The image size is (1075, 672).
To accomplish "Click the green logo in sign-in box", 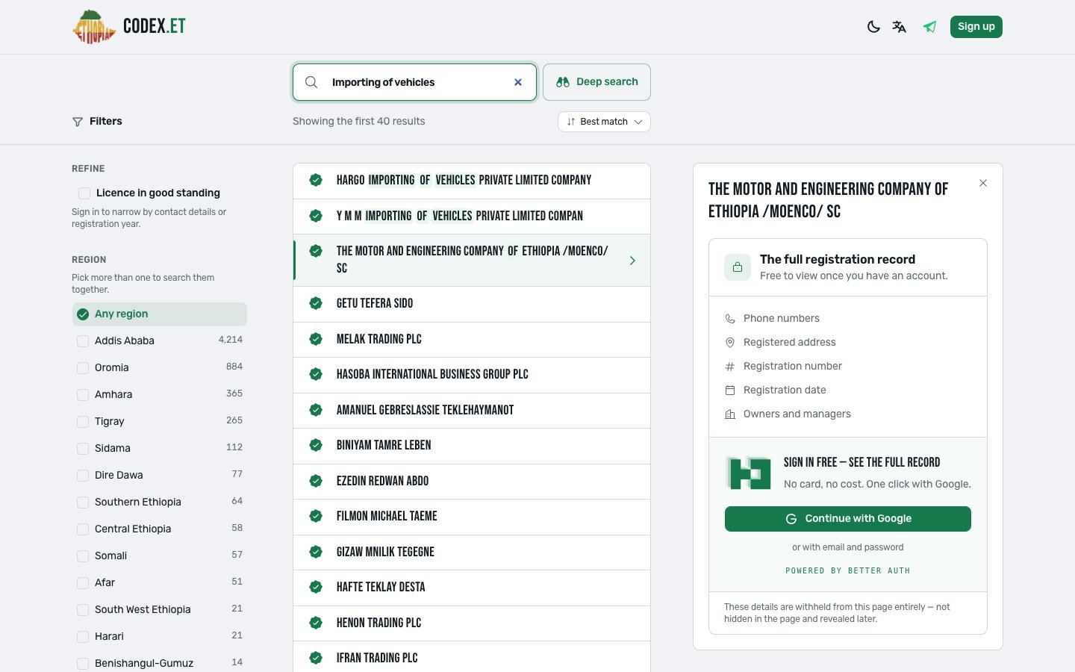I will point(748,473).
